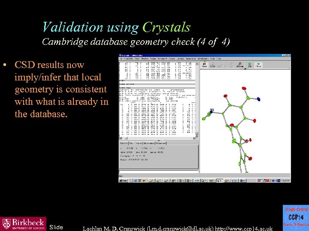Open the Refinement menu
Screen dimensions: 309x231
(162, 59)
